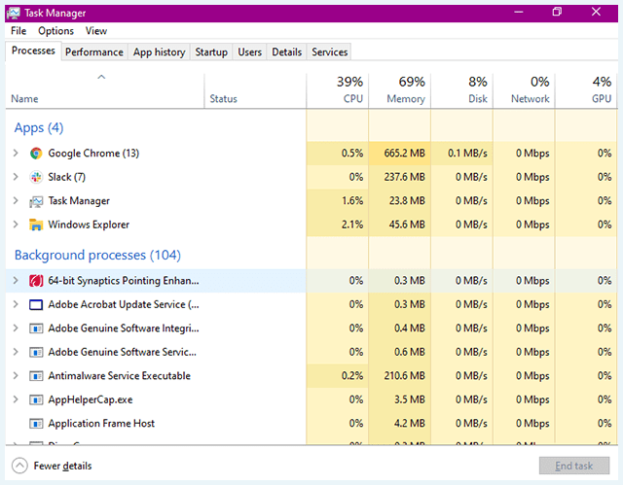Click the Task Manager 23.8 MB memory cell
The width and height of the screenshot is (623, 485).
pyautogui.click(x=400, y=200)
